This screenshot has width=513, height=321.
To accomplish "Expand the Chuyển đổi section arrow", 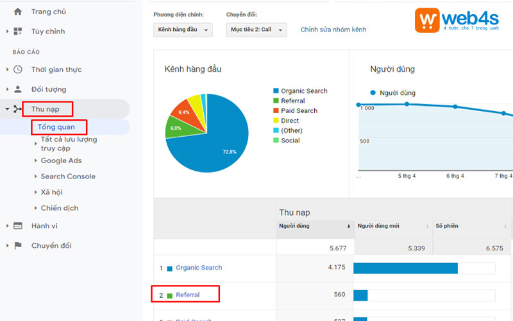I will [x=7, y=245].
